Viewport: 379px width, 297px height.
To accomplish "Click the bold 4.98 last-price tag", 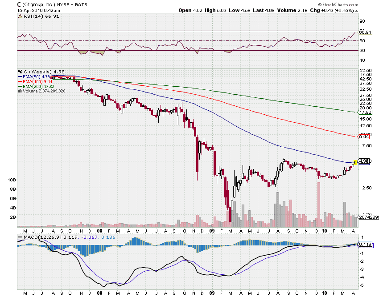I will 363,161.
